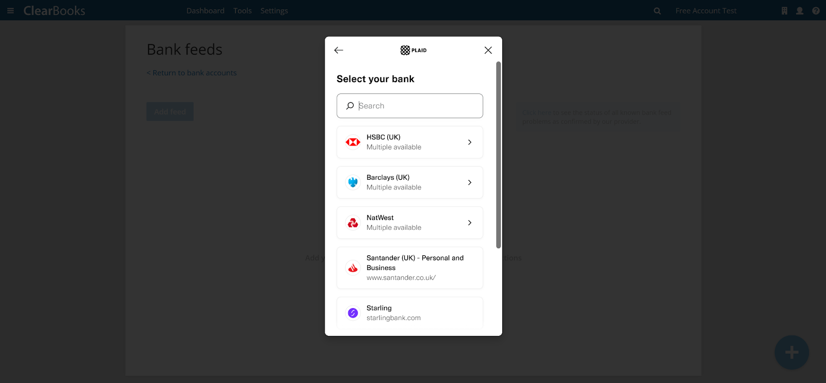Open the Tools menu
Viewport: 826px width, 383px height.
point(243,11)
